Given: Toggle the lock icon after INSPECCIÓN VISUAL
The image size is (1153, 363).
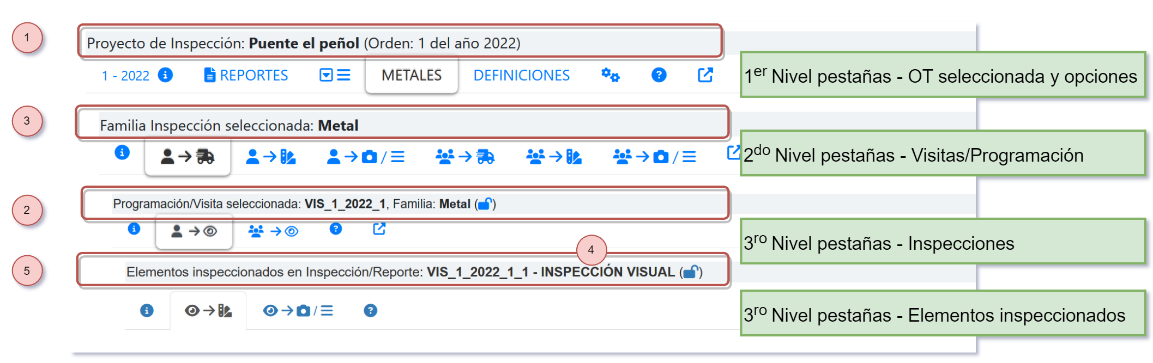Looking at the screenshot, I should [691, 272].
